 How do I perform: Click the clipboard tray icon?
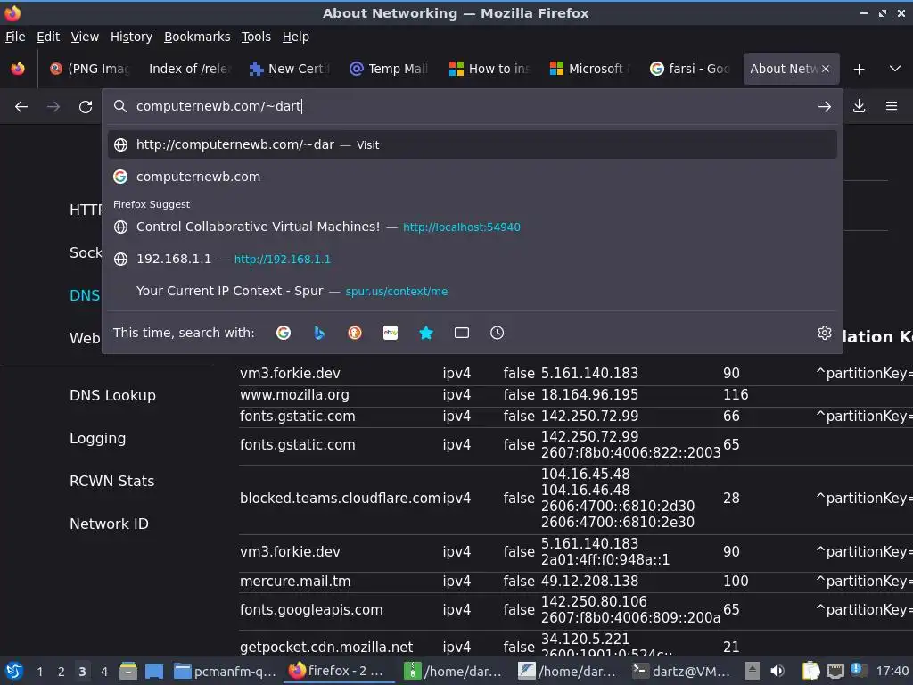(x=810, y=671)
